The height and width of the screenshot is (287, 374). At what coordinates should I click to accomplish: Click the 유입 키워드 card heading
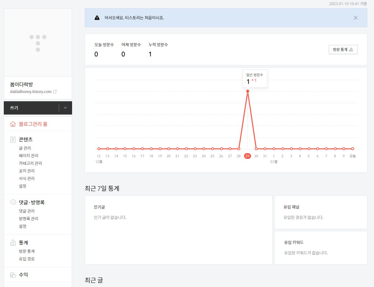[x=294, y=242]
